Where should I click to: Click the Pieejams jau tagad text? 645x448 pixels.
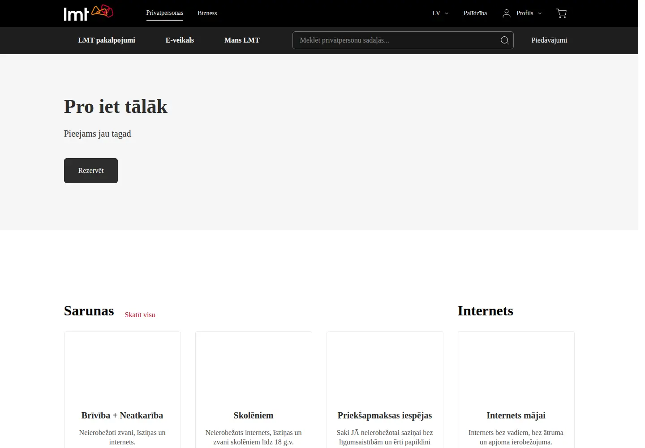(97, 134)
